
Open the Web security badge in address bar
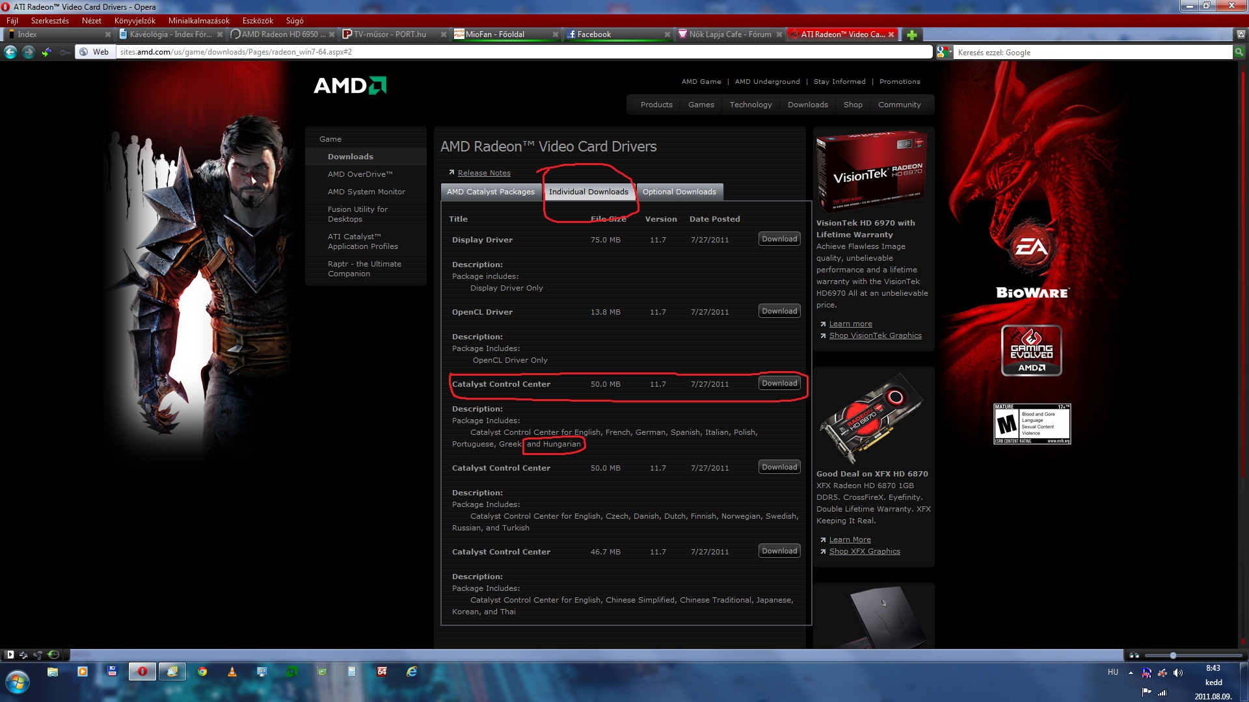coord(94,52)
